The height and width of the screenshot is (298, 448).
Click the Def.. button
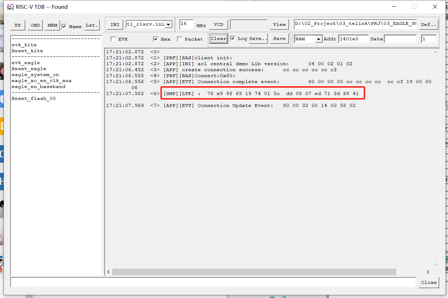click(429, 25)
